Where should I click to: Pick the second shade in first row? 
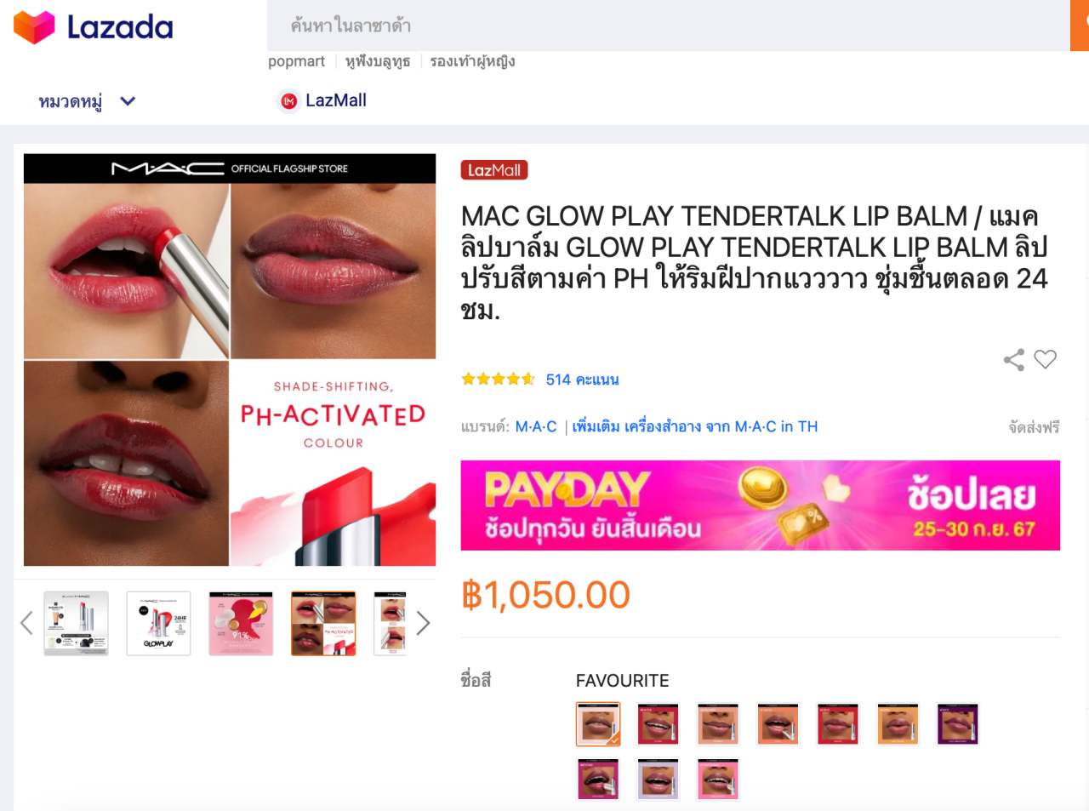[x=659, y=724]
